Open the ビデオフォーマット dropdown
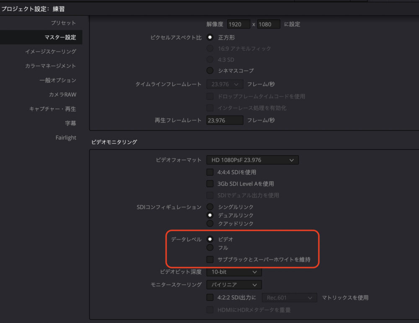 point(252,160)
